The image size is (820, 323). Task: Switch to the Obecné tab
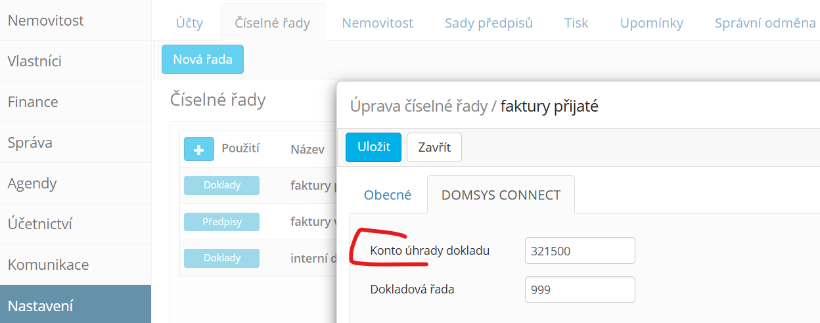click(x=388, y=195)
